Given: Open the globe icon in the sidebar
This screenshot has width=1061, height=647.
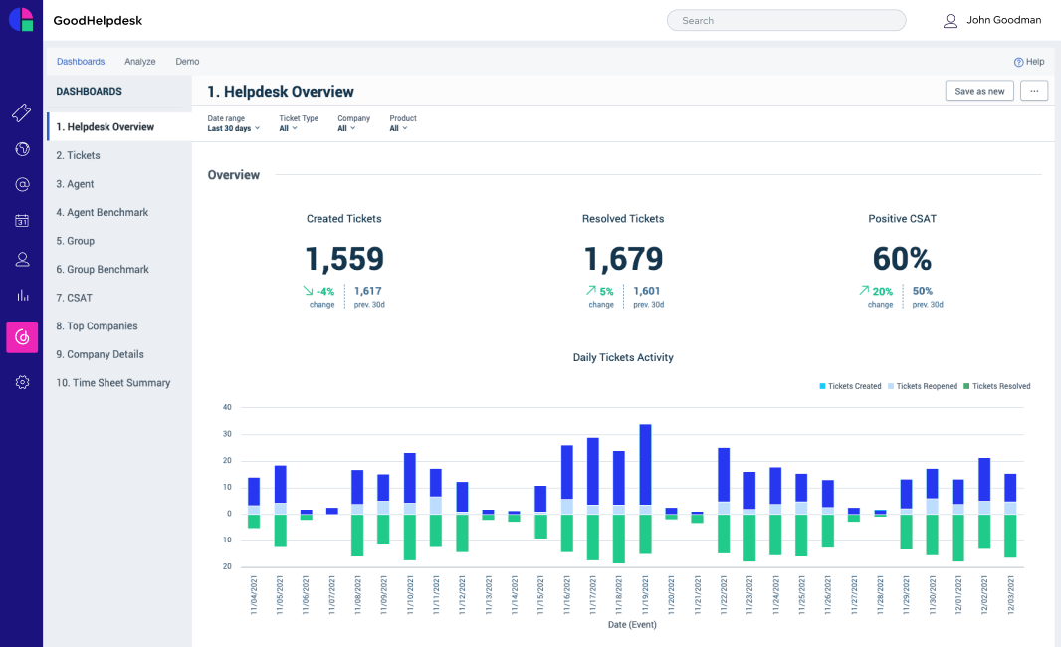Looking at the screenshot, I should pos(22,148).
